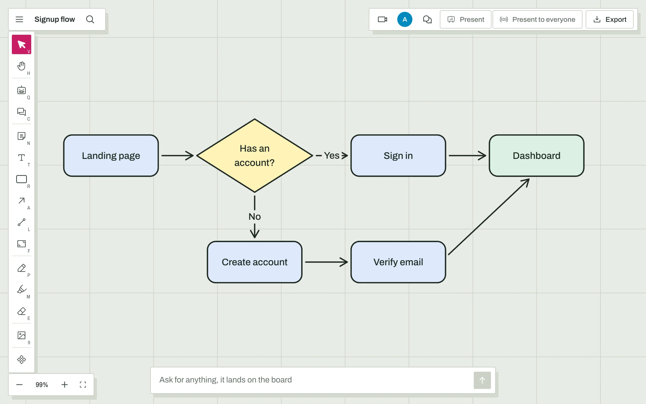The width and height of the screenshot is (646, 404).
Task: Select the Frame tool
Action: pyautogui.click(x=22, y=244)
